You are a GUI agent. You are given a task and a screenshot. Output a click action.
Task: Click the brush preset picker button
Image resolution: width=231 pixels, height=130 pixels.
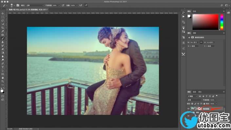pos(12,5)
